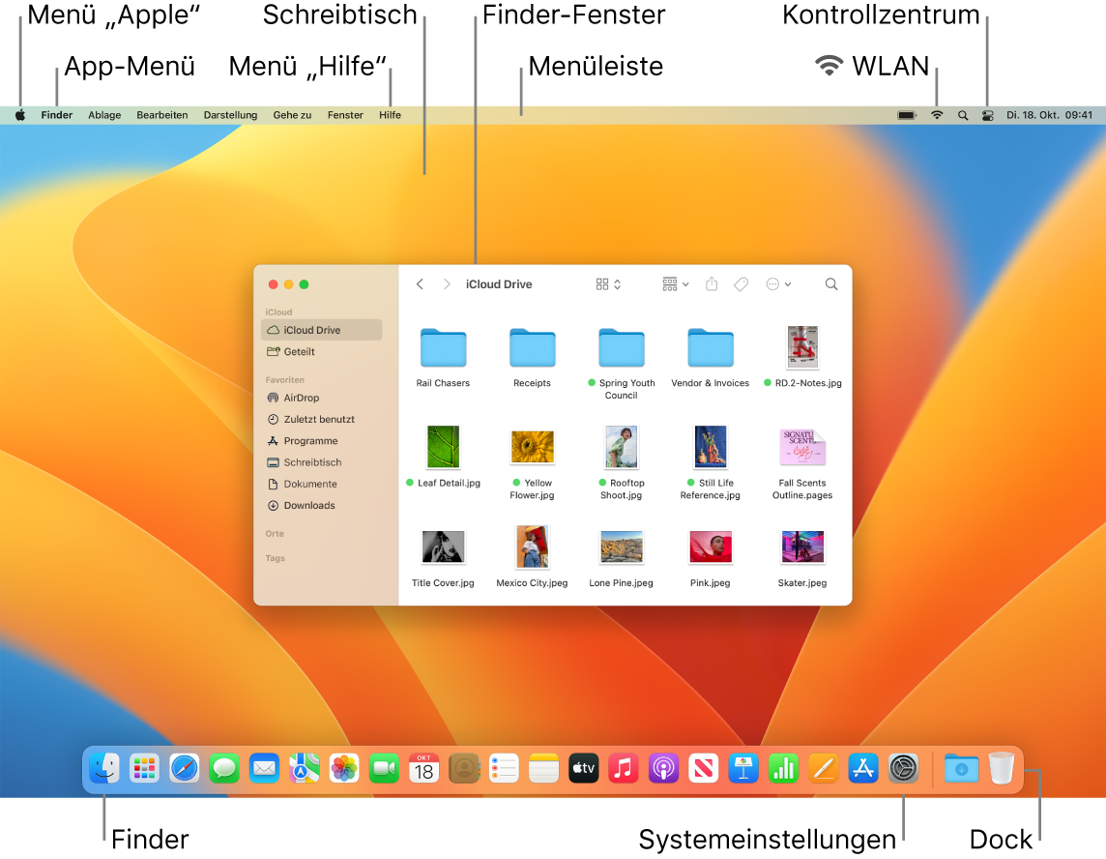Image resolution: width=1106 pixels, height=859 pixels.
Task: Open Apple Music from the Dock
Action: pos(623,768)
